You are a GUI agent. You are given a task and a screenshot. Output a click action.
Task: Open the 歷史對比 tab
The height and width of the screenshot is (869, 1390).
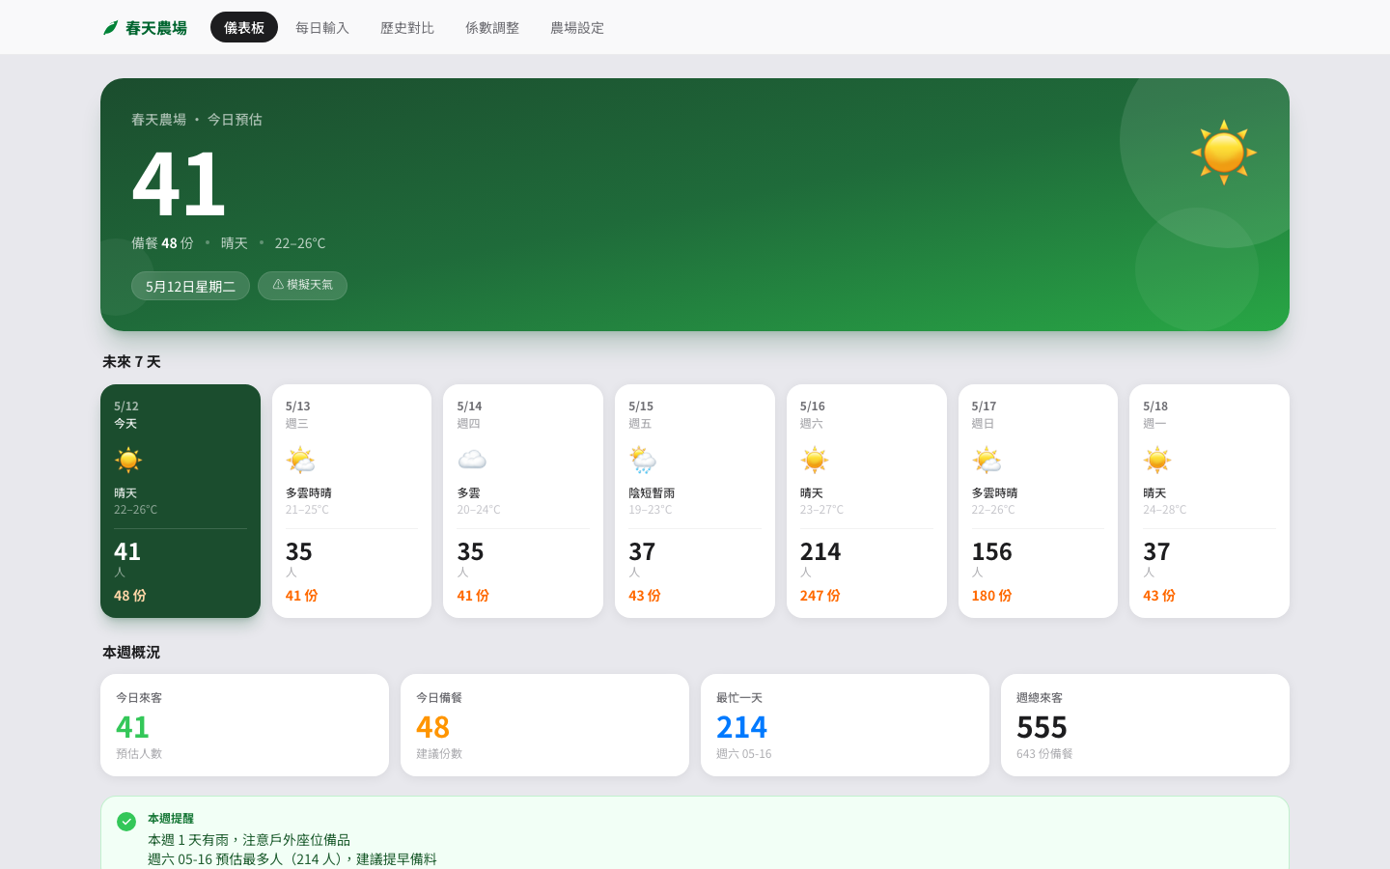click(407, 27)
